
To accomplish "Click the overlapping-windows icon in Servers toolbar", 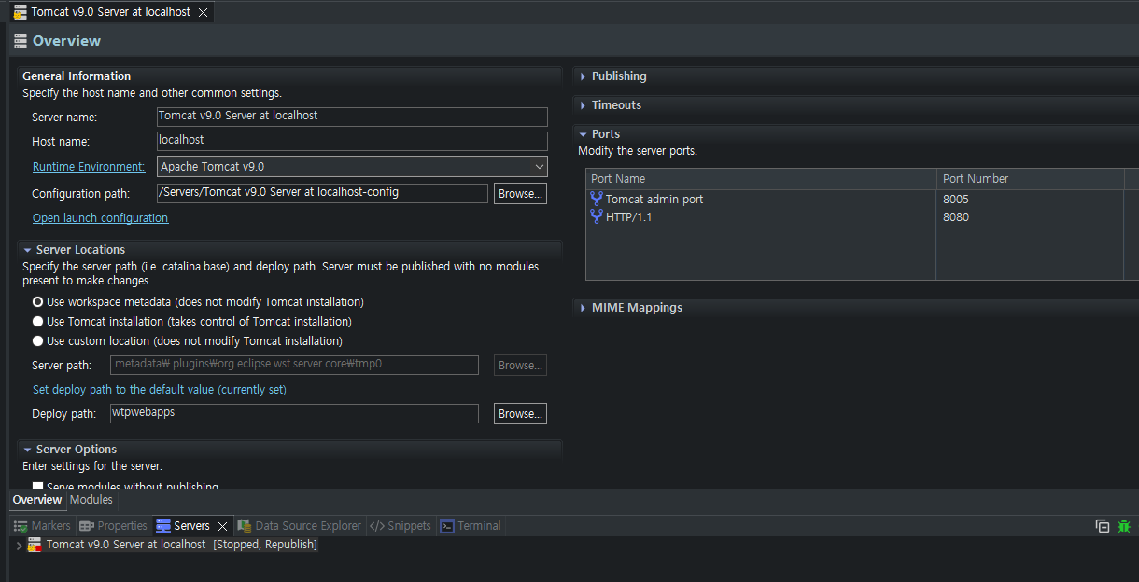I will click(1103, 526).
